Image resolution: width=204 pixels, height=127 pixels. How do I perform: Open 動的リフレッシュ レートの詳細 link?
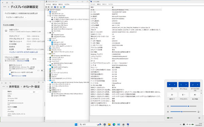coord(19,76)
